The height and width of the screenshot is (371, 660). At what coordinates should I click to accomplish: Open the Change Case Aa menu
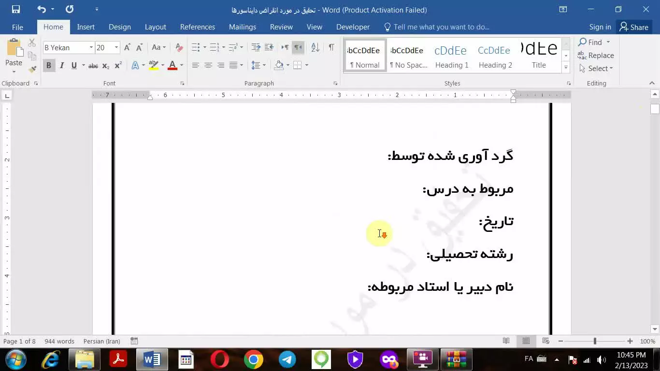click(158, 47)
